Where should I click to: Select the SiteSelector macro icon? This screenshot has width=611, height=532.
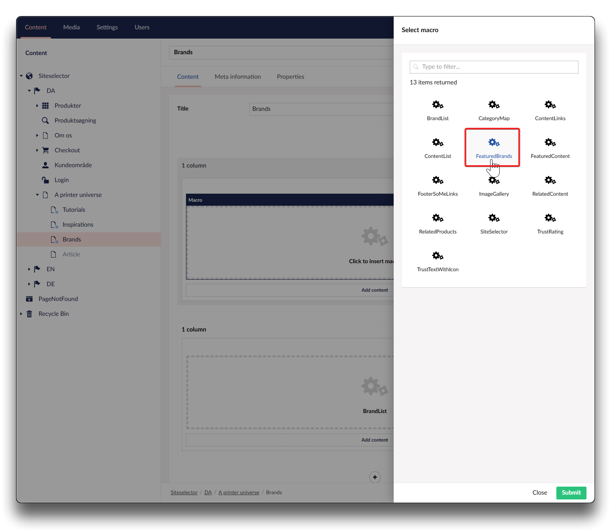point(494,219)
